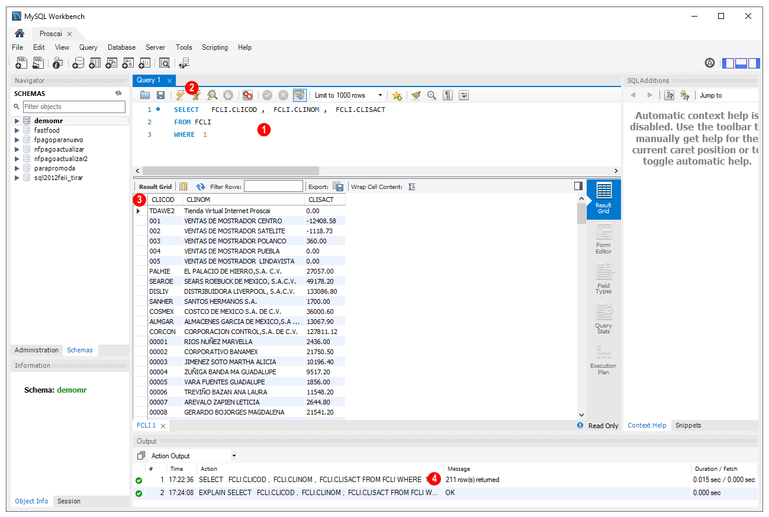Open the Query Stats view
This screenshot has width=769, height=517.
603,320
